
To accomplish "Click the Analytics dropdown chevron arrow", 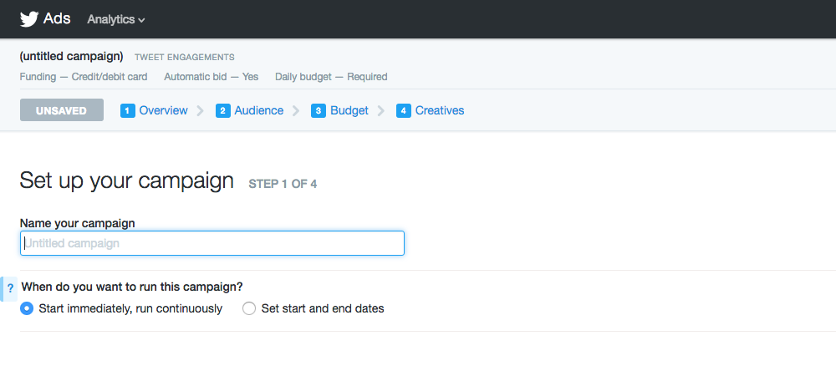I will pyautogui.click(x=141, y=20).
